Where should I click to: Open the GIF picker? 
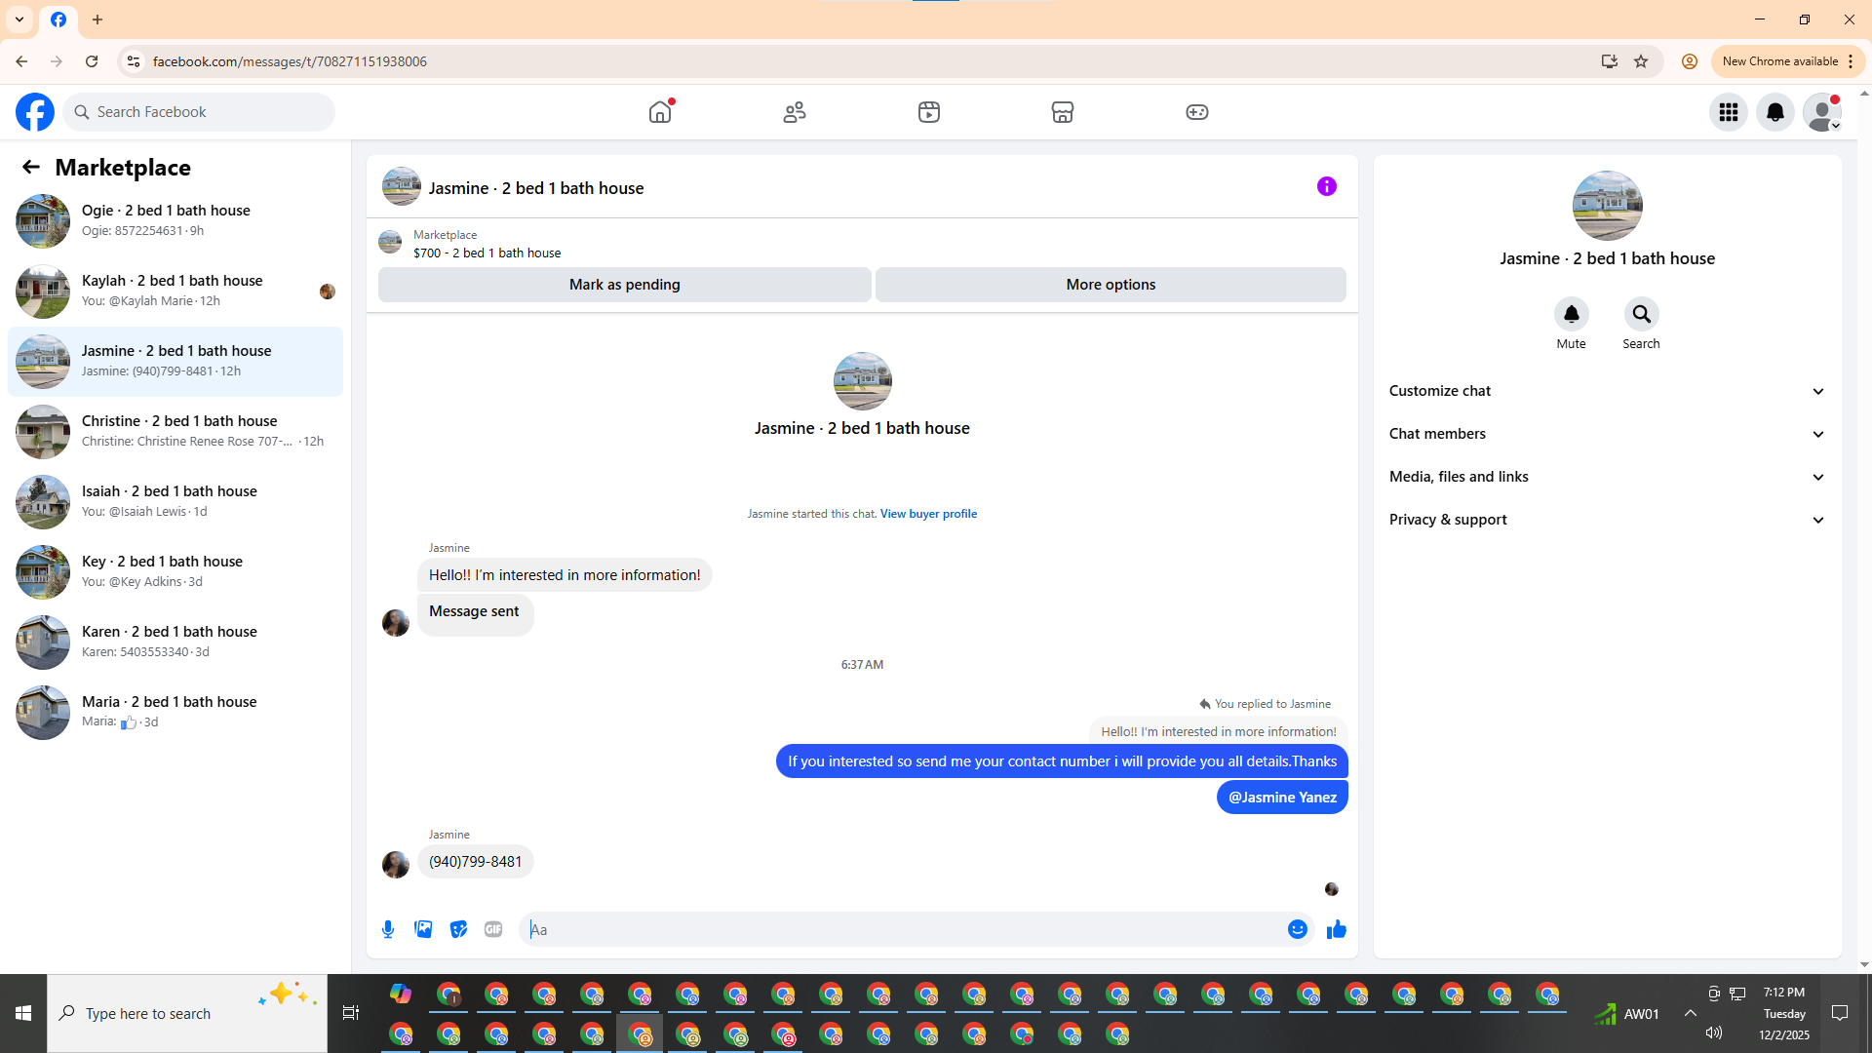coord(493,929)
